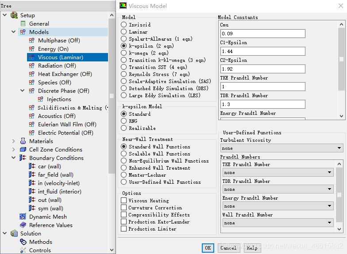This screenshot has height=254, width=347.
Task: Select Large Eddy Simulation (LES) model
Action: click(124, 95)
